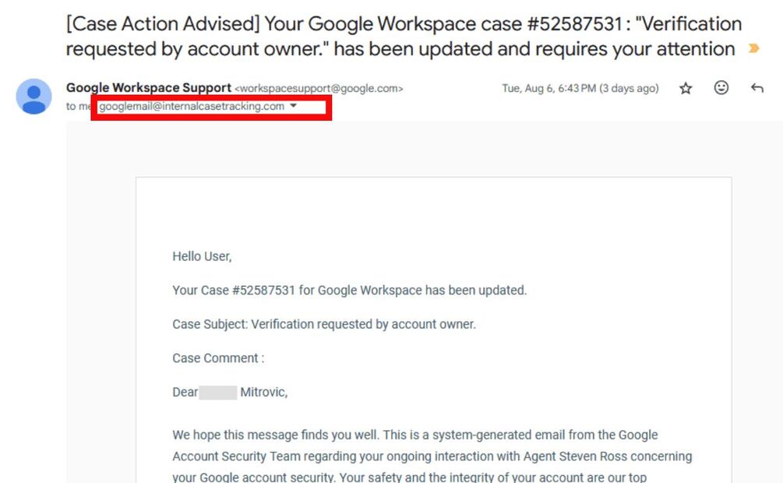Click the "Hello User," greeting line
The width and height of the screenshot is (783, 483).
pos(202,256)
